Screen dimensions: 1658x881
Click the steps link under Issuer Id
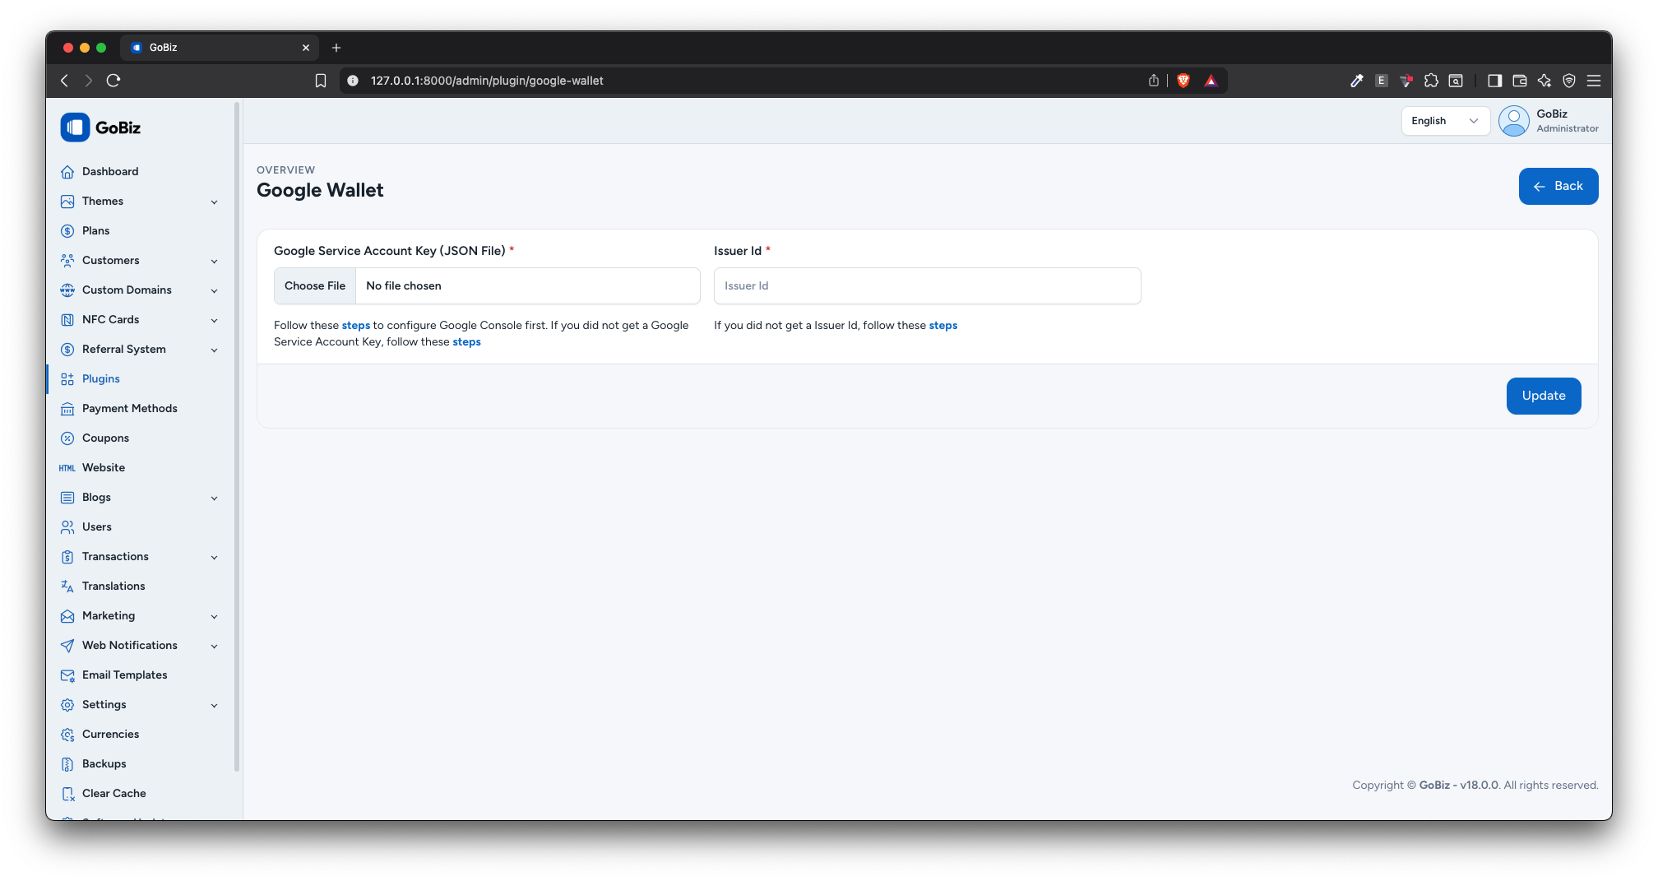[942, 325]
